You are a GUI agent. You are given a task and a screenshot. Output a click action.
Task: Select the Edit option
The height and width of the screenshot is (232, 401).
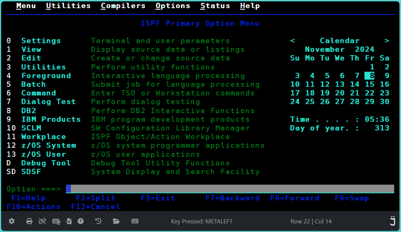31,58
